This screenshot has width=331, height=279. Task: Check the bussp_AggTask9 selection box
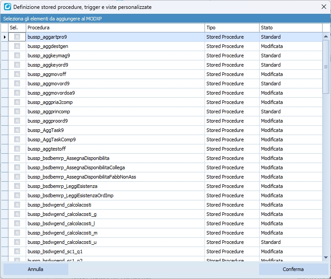[17, 130]
